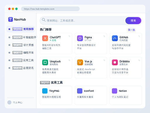Open the Unsplash green square icon

point(45,62)
